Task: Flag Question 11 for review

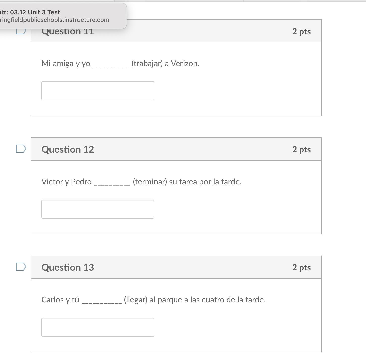Action: (21, 32)
